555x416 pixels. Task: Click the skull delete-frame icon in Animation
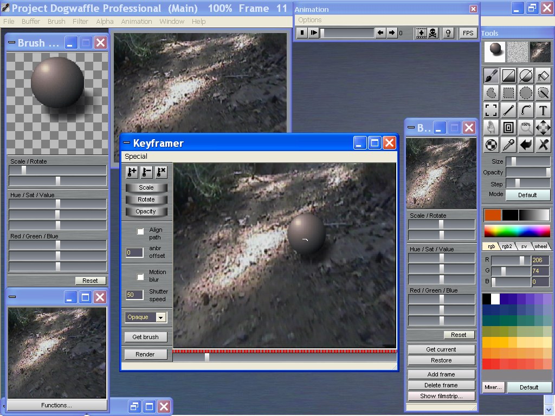coord(433,33)
